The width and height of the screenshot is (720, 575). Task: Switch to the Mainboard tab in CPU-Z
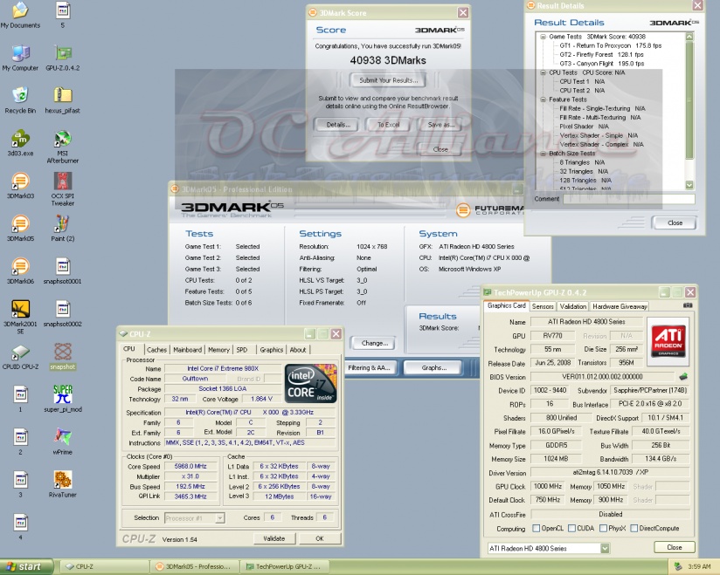pos(187,350)
